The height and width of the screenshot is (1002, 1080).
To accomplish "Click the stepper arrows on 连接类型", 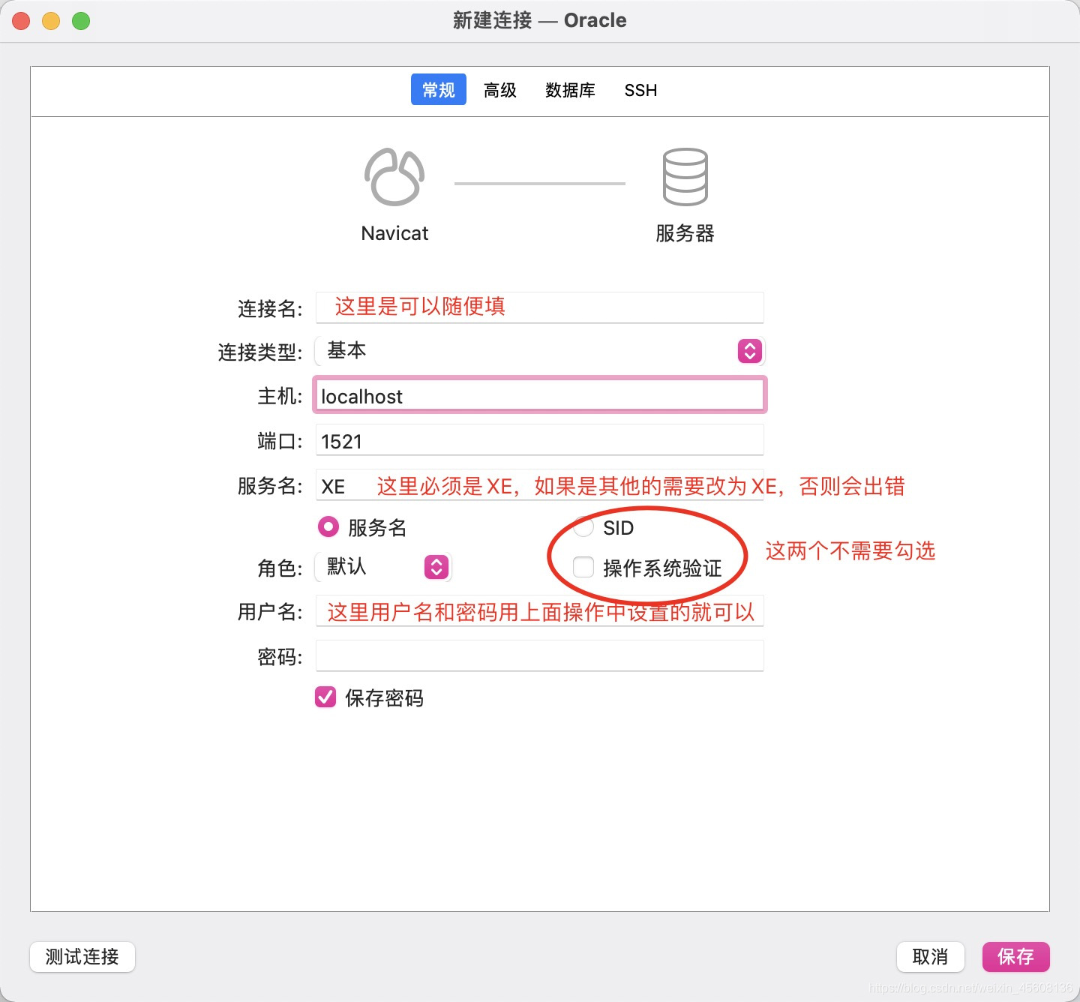I will pos(749,351).
